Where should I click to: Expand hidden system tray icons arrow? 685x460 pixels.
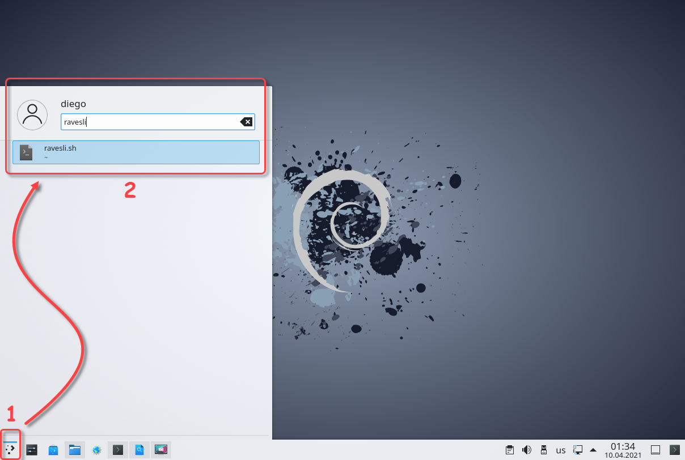click(x=593, y=450)
